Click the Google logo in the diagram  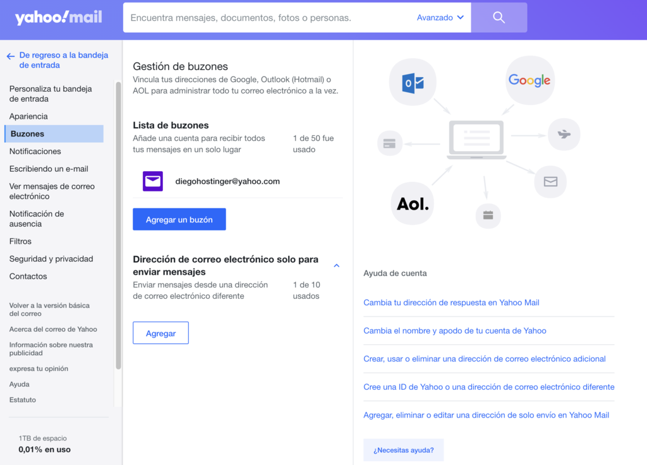coord(529,80)
